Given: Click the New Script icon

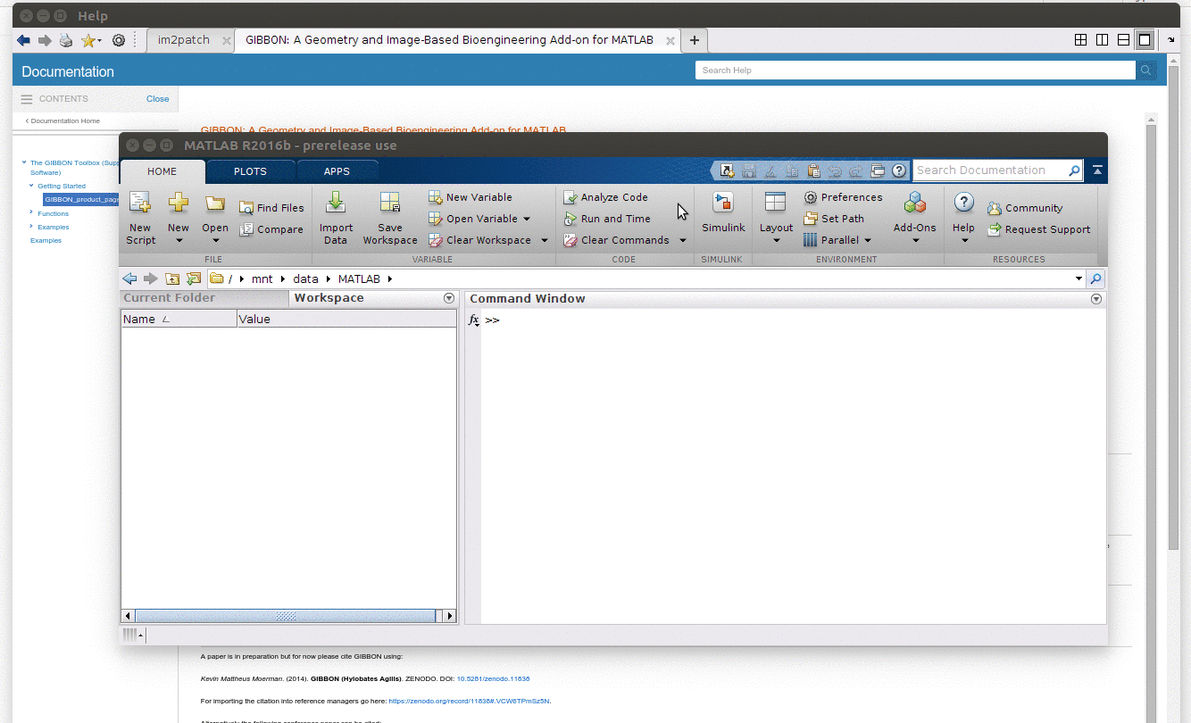Looking at the screenshot, I should click(140, 204).
